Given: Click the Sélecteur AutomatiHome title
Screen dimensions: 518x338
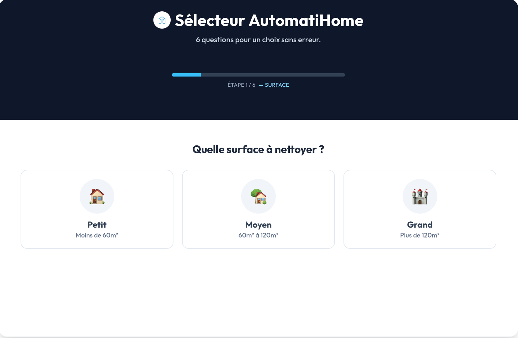Looking at the screenshot, I should (x=269, y=20).
